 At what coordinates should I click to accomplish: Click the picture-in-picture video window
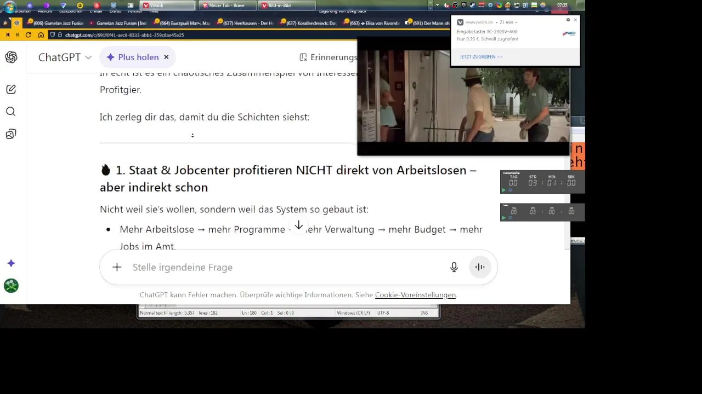463,96
